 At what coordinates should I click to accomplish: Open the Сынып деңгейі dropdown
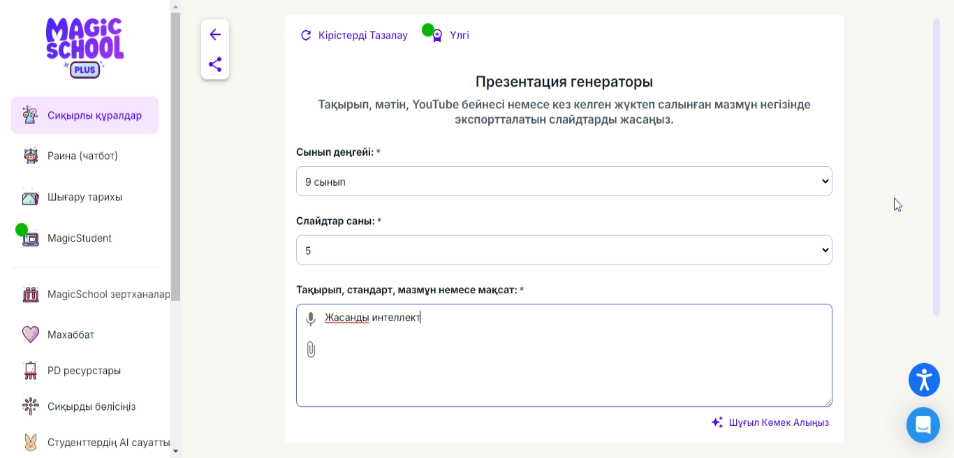coord(564,182)
